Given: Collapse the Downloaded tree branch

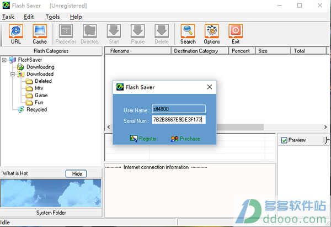Looking at the screenshot, I should click(x=13, y=74).
